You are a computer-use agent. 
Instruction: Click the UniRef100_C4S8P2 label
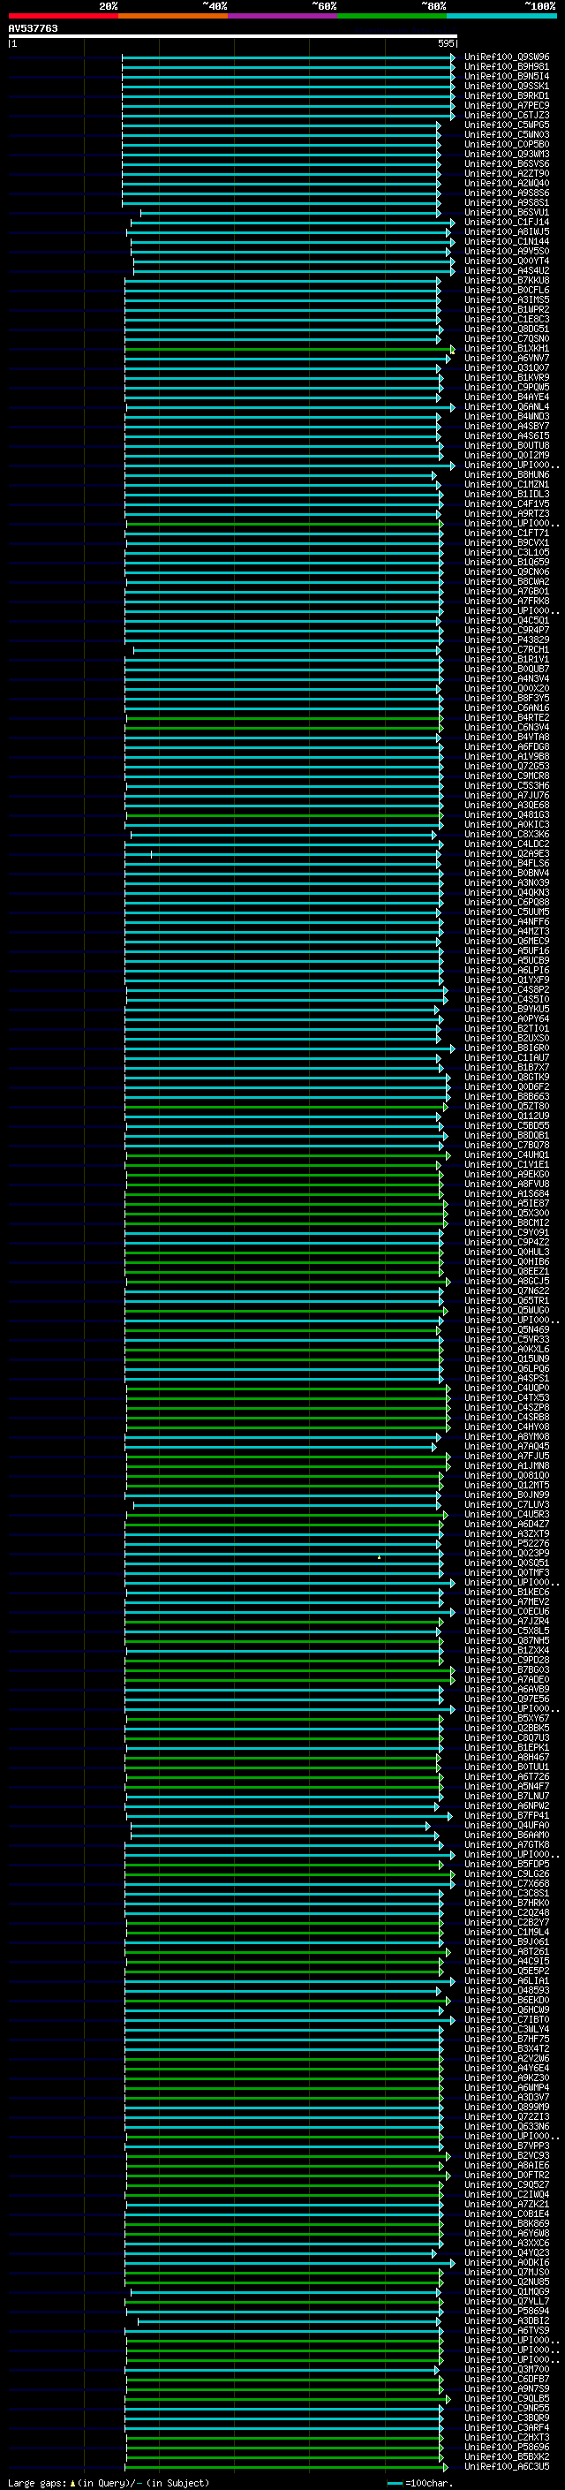507,990
